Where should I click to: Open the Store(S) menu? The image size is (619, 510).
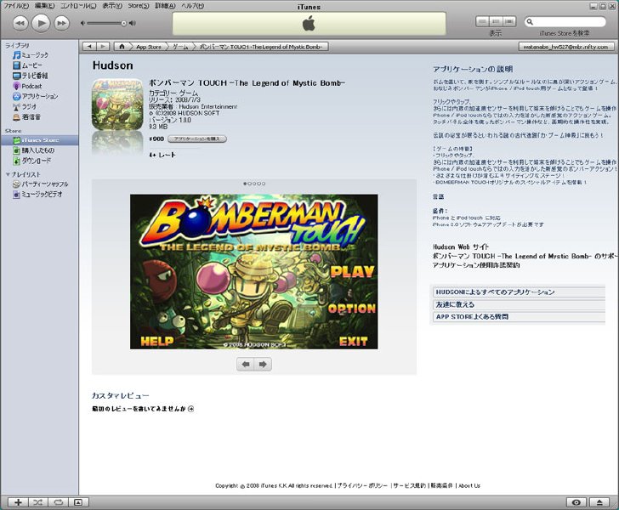138,6
